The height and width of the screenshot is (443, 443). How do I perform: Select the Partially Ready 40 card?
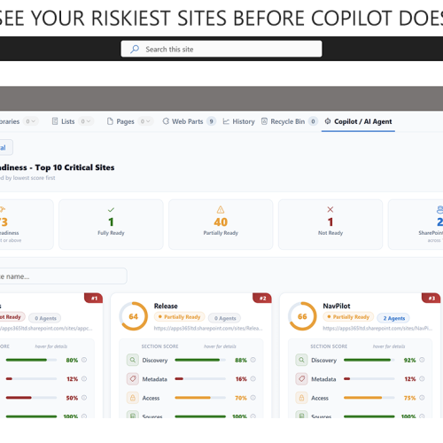221,224
